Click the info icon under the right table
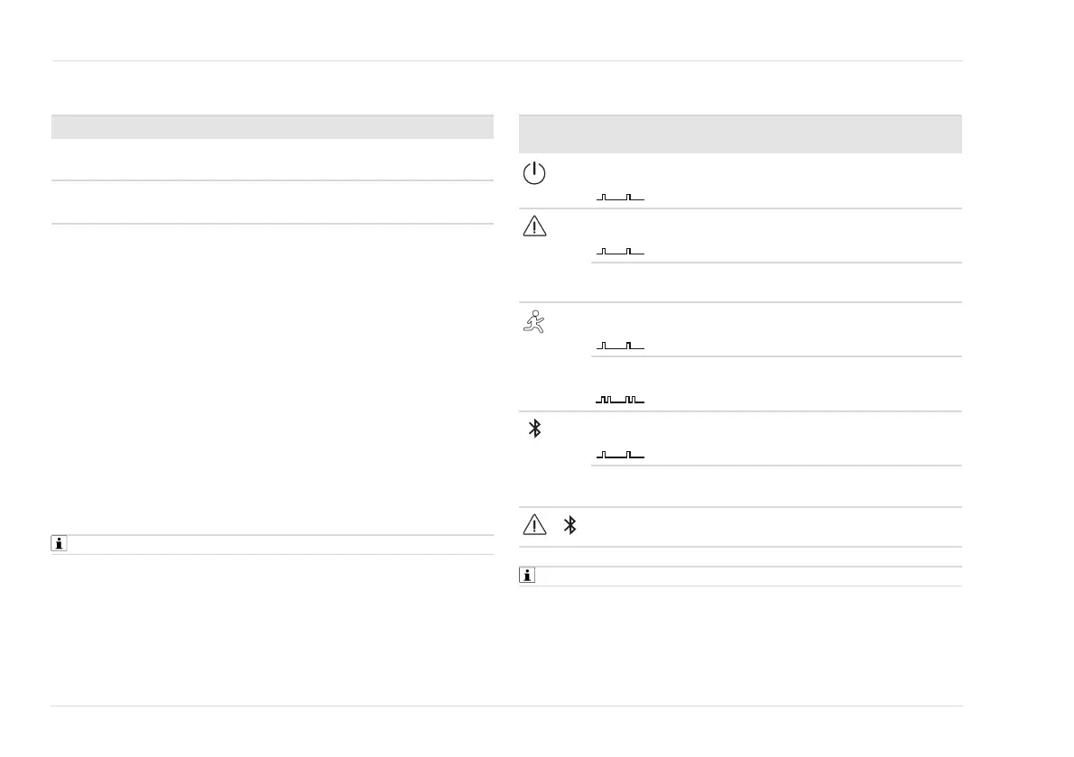Image resolution: width=1074 pixels, height=757 pixels. tap(527, 577)
